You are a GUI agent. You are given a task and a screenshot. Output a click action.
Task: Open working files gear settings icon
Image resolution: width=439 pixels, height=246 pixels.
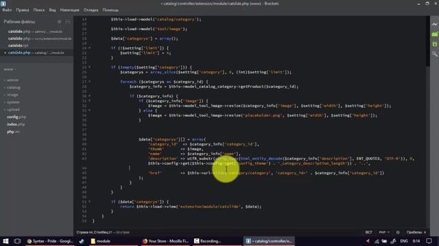[x=60, y=21]
